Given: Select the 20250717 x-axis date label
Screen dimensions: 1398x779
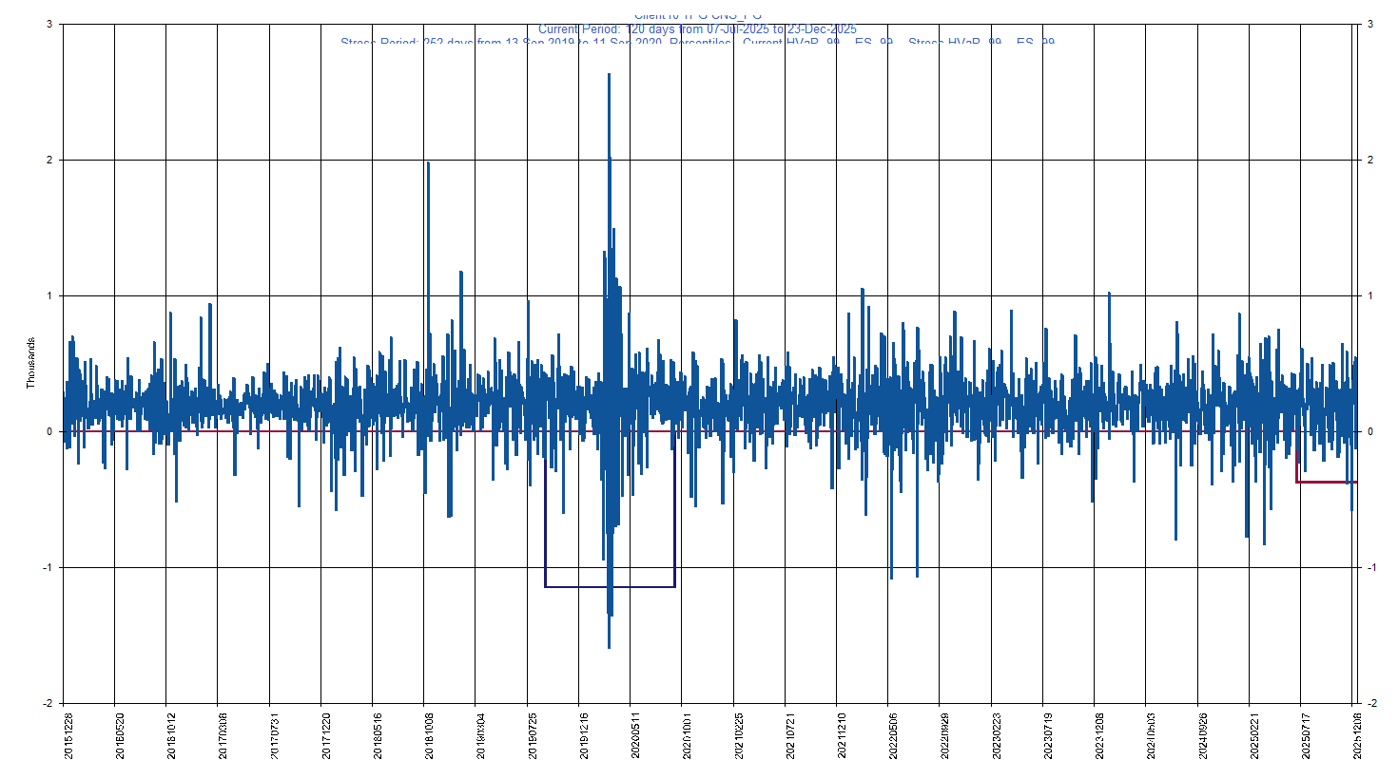Looking at the screenshot, I should pos(1305,736).
